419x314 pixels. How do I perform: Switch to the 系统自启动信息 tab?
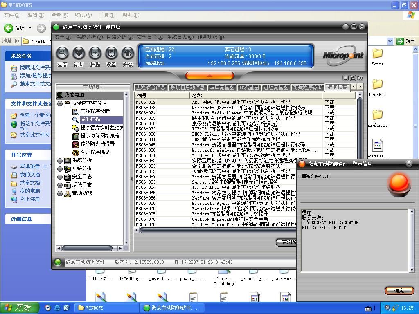click(188, 87)
